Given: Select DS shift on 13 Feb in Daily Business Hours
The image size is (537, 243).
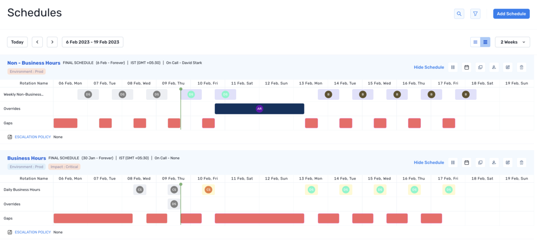Looking at the screenshot, I should [x=311, y=190].
